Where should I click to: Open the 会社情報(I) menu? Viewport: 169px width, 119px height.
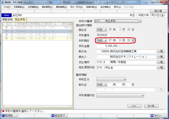point(105,7)
